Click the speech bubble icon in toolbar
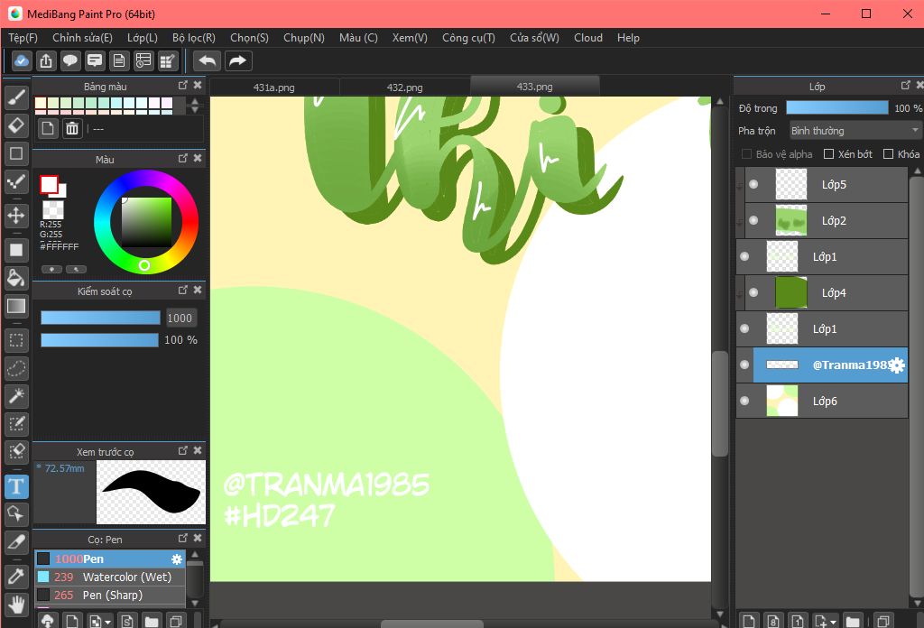 click(70, 60)
